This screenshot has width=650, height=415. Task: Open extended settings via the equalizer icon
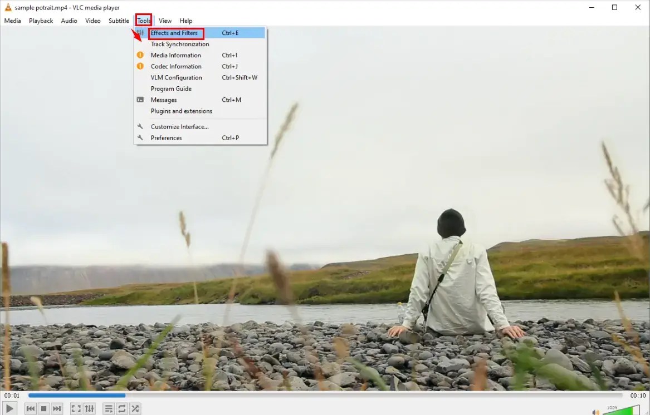pos(89,408)
